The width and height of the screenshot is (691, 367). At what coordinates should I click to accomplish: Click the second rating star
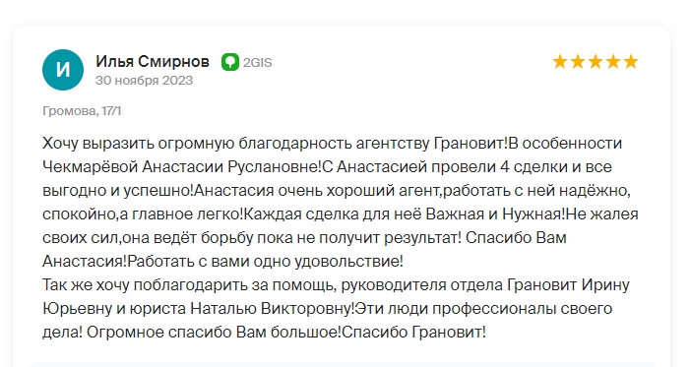578,62
